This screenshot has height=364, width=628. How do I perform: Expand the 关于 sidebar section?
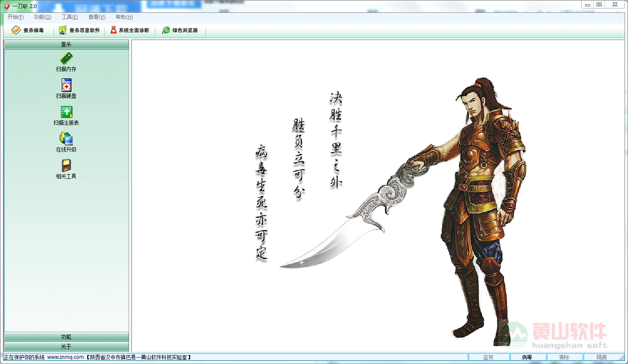click(66, 347)
